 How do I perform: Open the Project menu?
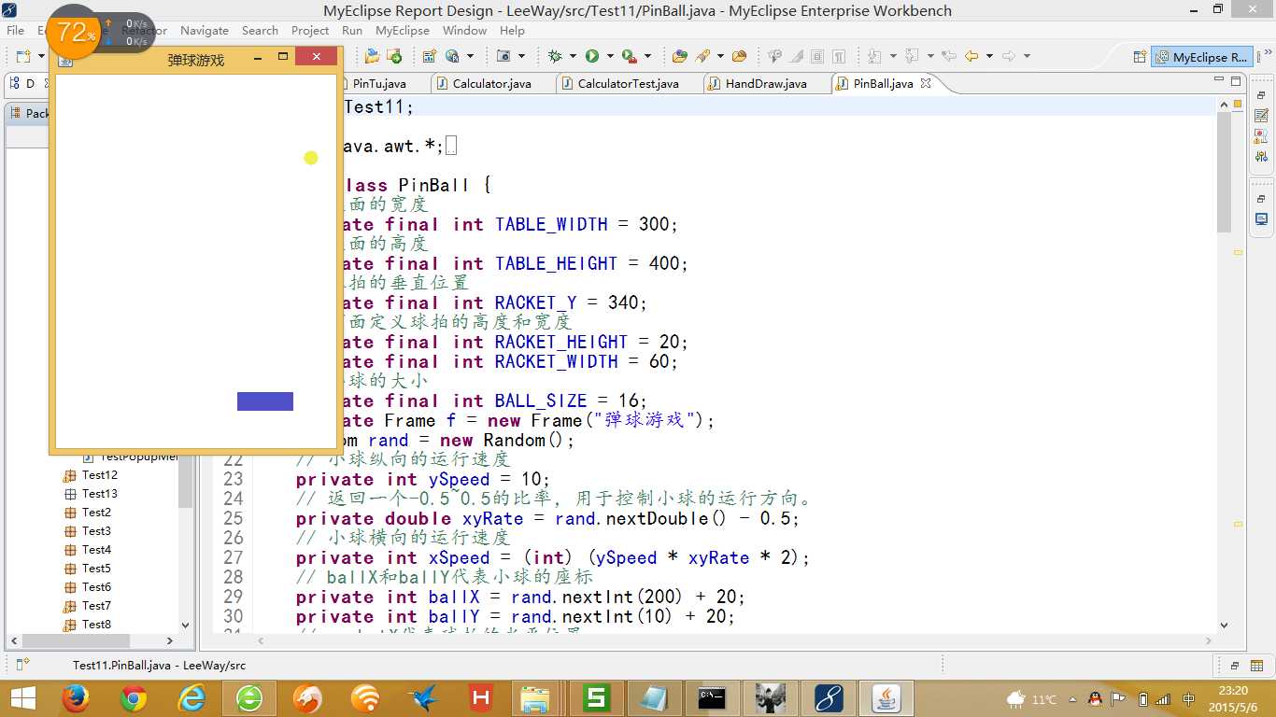click(x=310, y=30)
